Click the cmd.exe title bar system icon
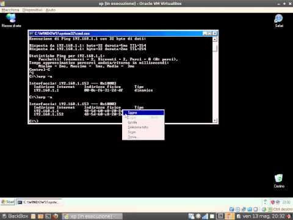 pyautogui.click(x=31, y=33)
